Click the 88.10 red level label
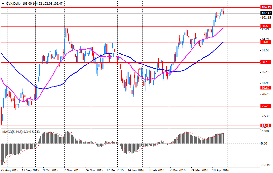 coord(265,62)
